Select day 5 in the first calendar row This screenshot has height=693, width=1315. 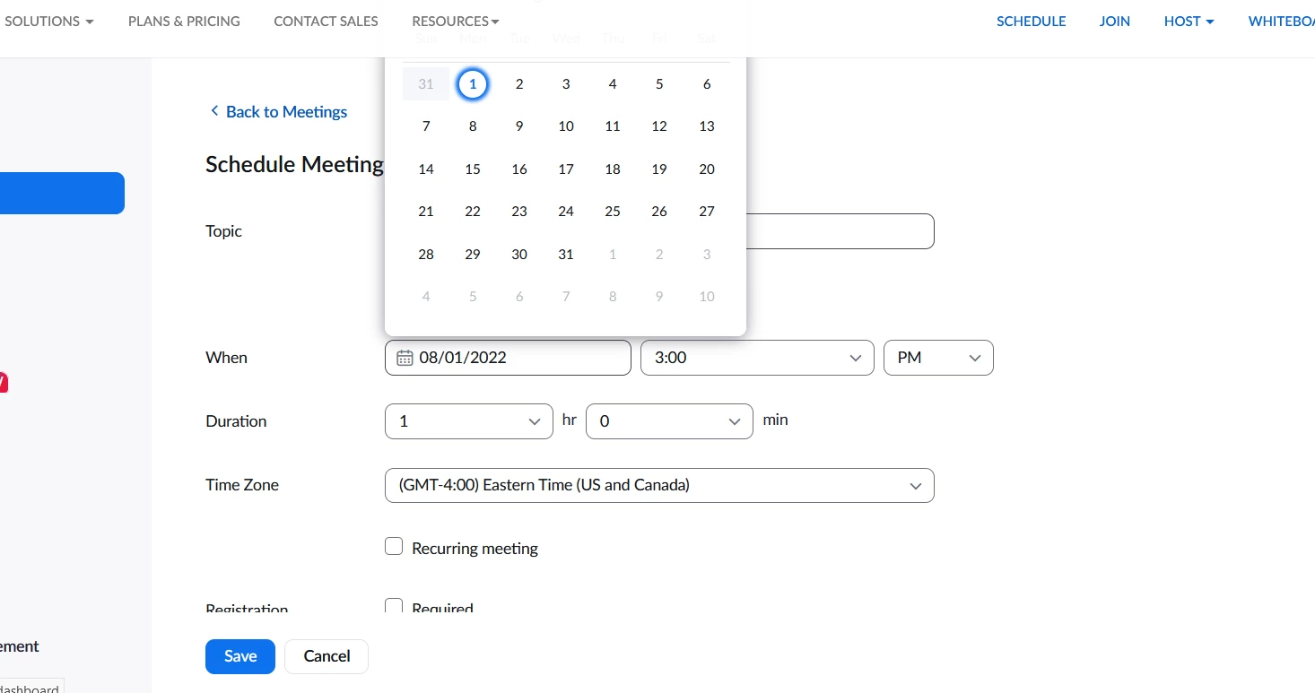659,84
